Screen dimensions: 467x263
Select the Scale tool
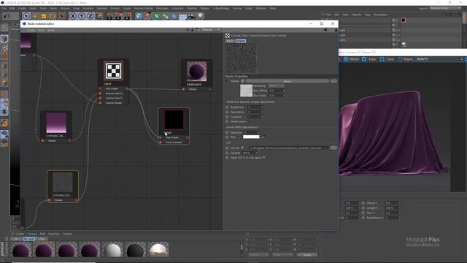(44, 16)
